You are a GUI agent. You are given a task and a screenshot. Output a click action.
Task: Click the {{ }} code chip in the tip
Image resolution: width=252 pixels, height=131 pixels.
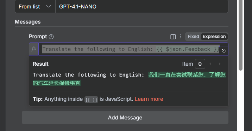[91, 100]
